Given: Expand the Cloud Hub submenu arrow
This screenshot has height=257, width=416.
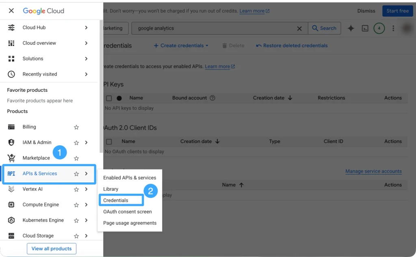Looking at the screenshot, I should click(x=86, y=28).
